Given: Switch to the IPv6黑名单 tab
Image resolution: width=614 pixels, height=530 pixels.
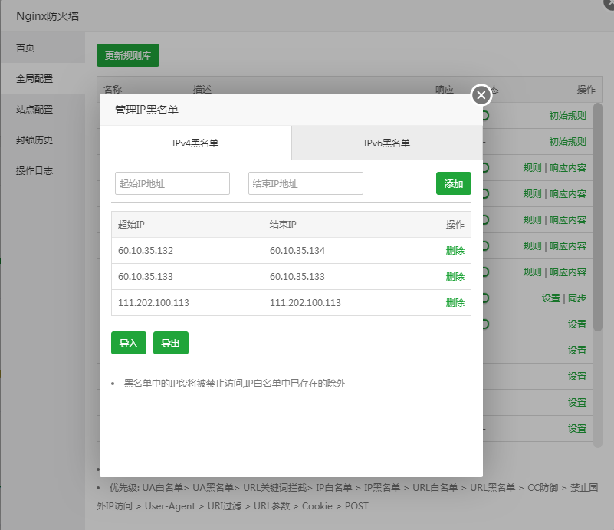Looking at the screenshot, I should [387, 143].
